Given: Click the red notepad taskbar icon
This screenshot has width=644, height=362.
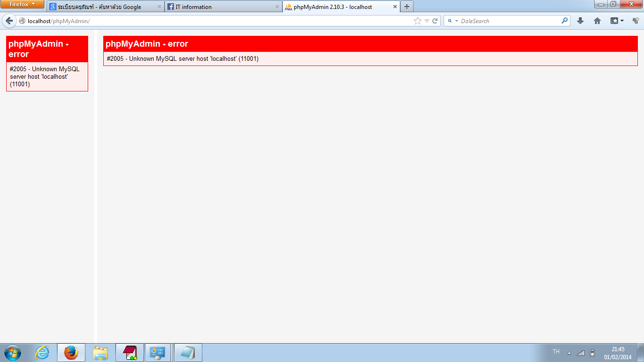Looking at the screenshot, I should click(130, 353).
